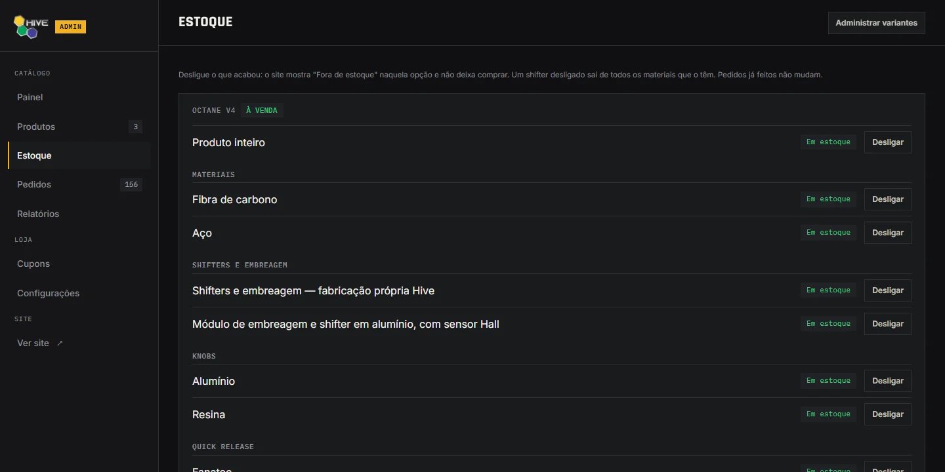Image resolution: width=945 pixels, height=472 pixels.
Task: Click the SHIFTERS E EMBREAGEM heading
Action: [x=240, y=265]
